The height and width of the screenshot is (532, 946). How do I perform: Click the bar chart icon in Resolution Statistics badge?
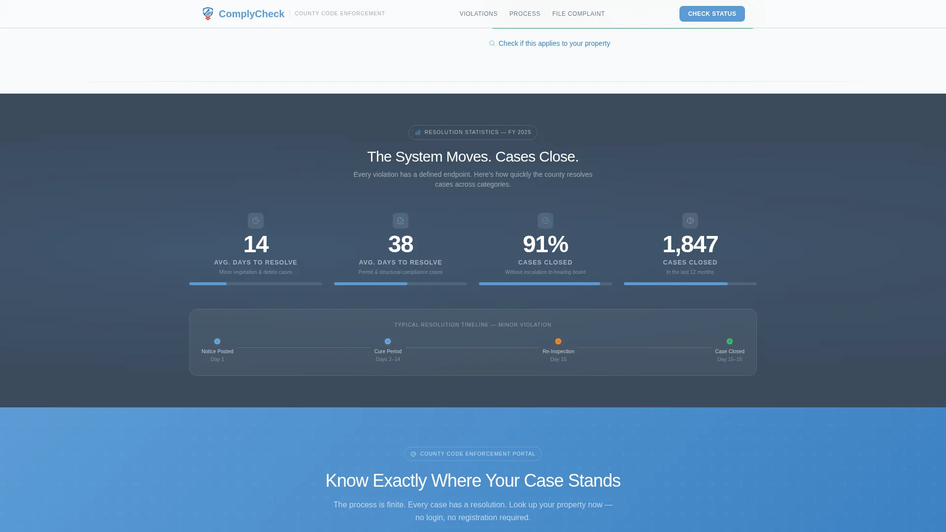click(x=418, y=133)
